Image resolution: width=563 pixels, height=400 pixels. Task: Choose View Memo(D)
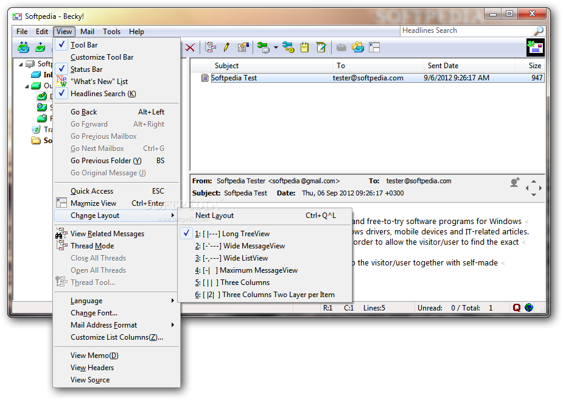click(x=117, y=356)
